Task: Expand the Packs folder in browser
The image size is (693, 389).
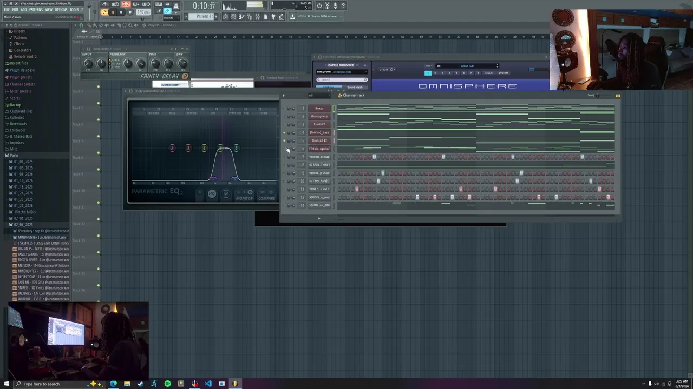Action: click(14, 155)
